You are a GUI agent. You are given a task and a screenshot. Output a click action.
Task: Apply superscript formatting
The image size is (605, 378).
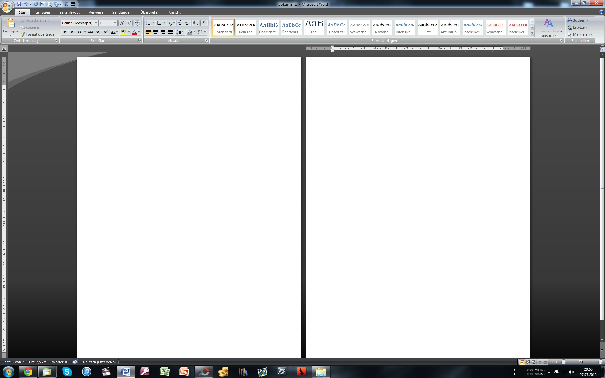pos(106,32)
